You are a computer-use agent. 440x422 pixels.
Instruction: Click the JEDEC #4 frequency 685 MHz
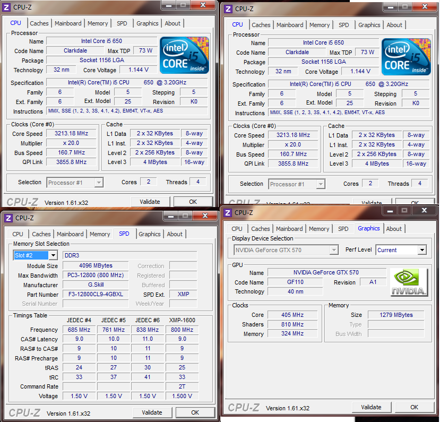click(79, 330)
